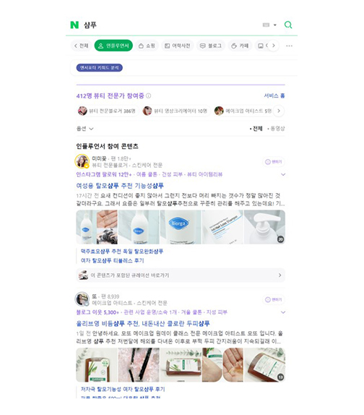Open 여성용 탈모샴푸 추천 기능성샴푸 post
Screen dimensions: 364x415
coord(120,186)
